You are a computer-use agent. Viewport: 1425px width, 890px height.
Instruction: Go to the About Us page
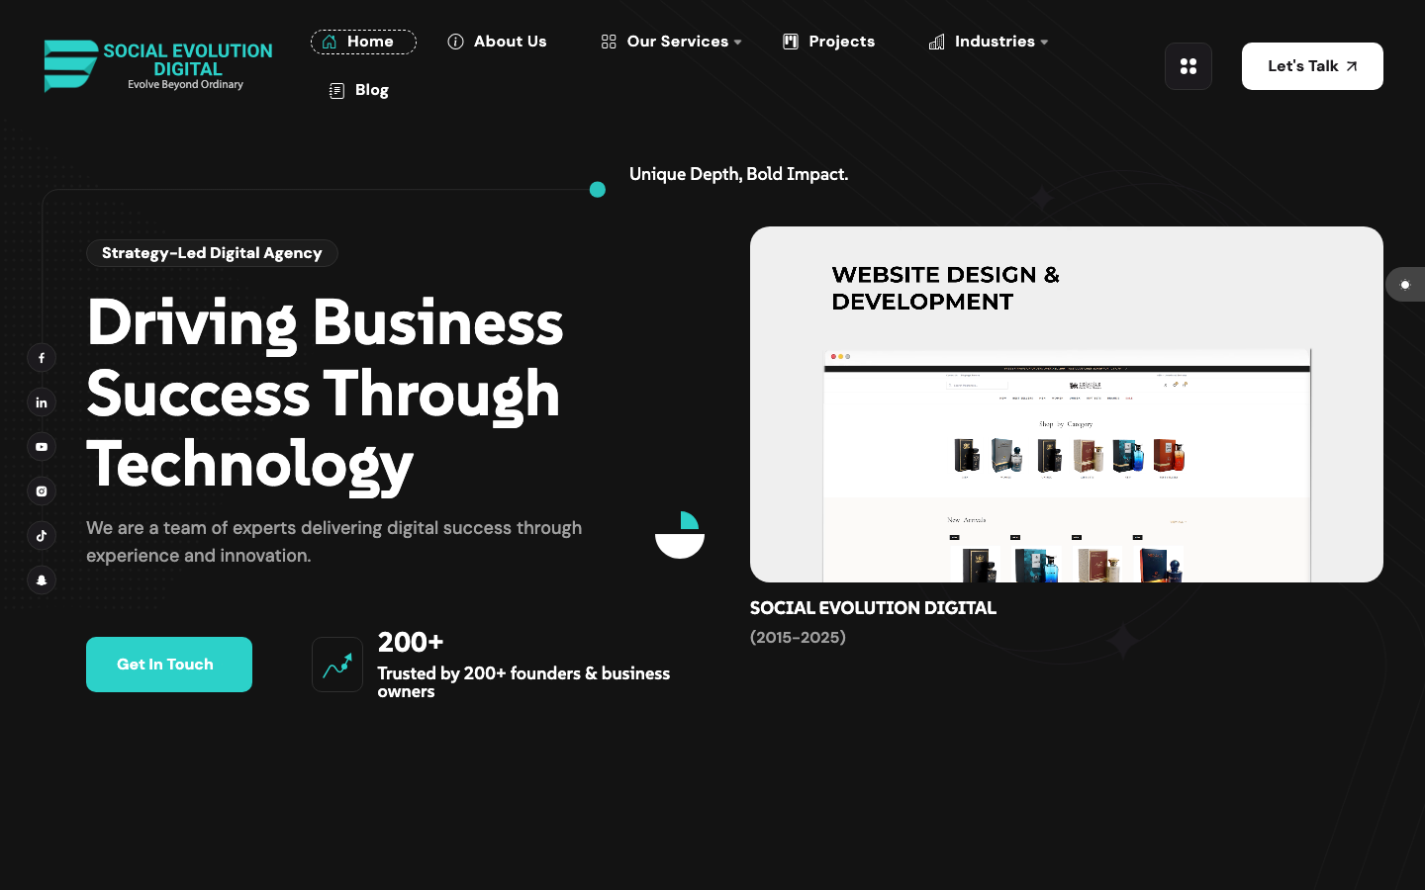(x=497, y=42)
